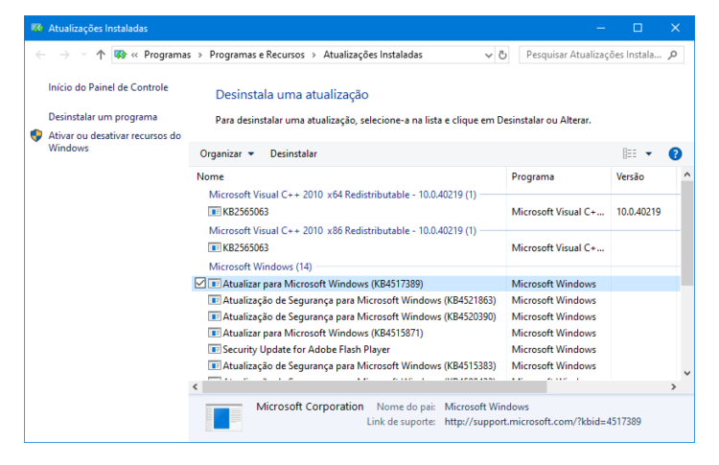This screenshot has width=719, height=465.
Task: Open the view options dropdown arrow
Action: (649, 154)
